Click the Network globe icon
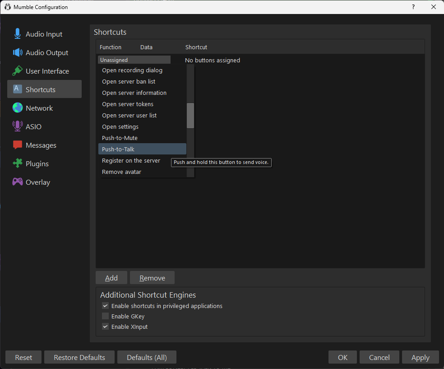Image resolution: width=444 pixels, height=369 pixels. [18, 108]
